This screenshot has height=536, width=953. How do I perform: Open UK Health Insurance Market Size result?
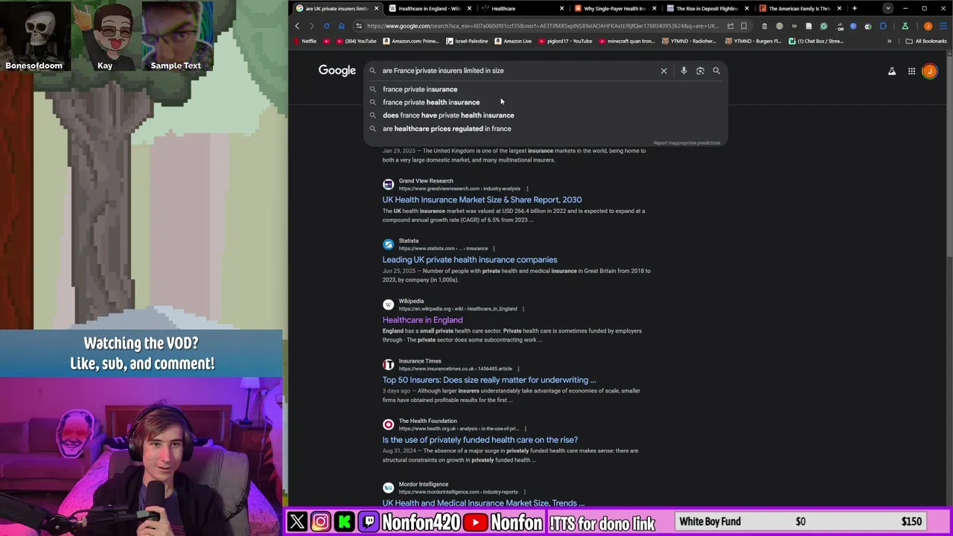(x=482, y=200)
